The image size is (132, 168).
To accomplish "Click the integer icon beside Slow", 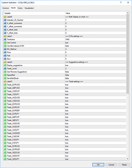I will [x=5, y=59].
